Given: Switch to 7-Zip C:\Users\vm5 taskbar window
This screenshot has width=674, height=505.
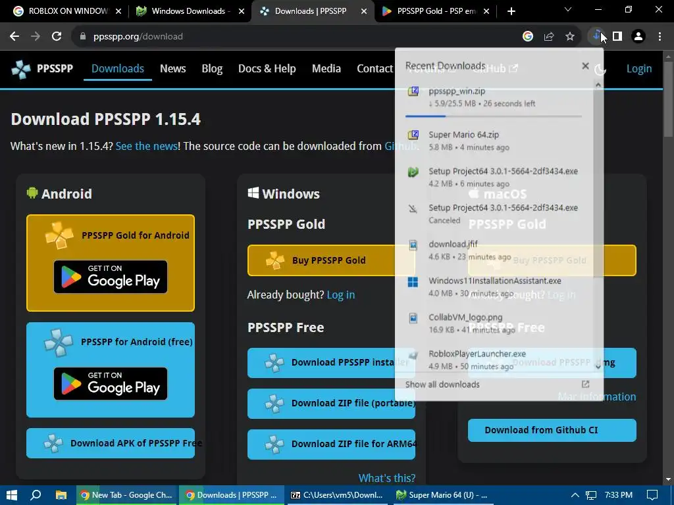Looking at the screenshot, I should pos(338,495).
